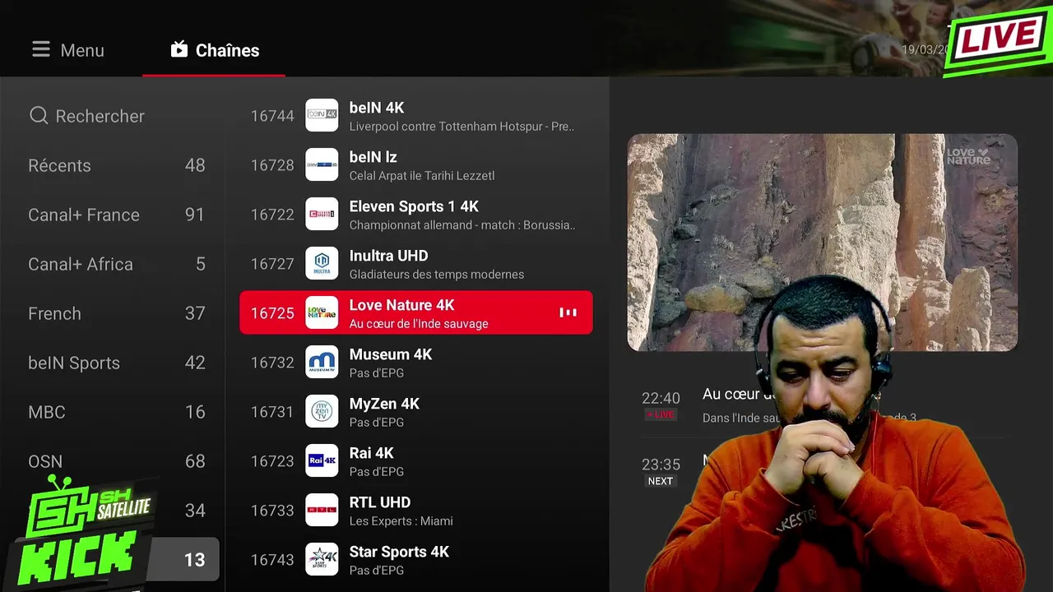This screenshot has width=1053, height=592.
Task: Click the beIN Iz channel logo
Action: [x=322, y=164]
